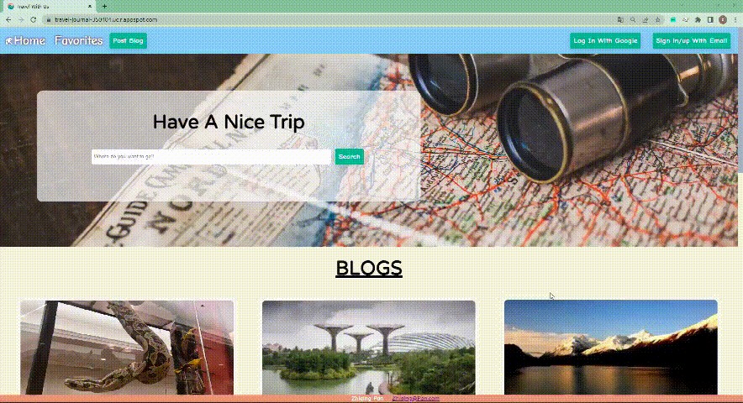This screenshot has width=743, height=403.
Task: Click the Post Blog button
Action: tap(128, 41)
